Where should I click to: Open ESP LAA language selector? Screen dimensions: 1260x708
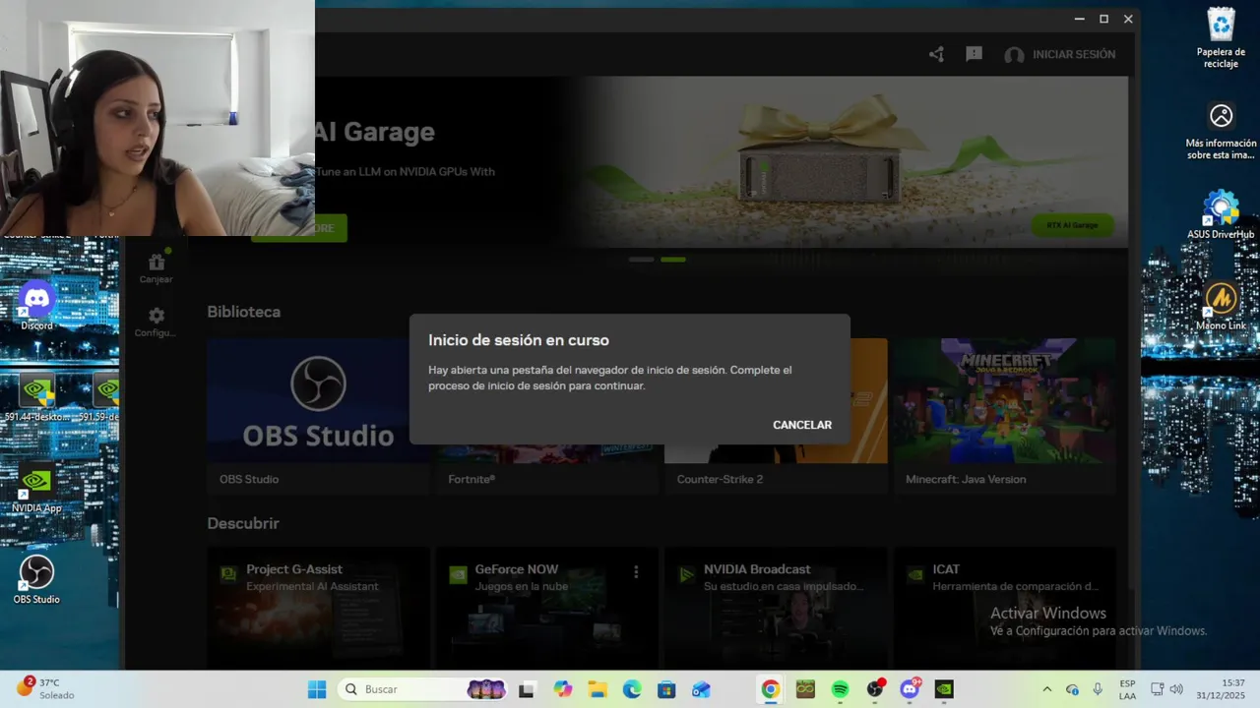pos(1127,689)
